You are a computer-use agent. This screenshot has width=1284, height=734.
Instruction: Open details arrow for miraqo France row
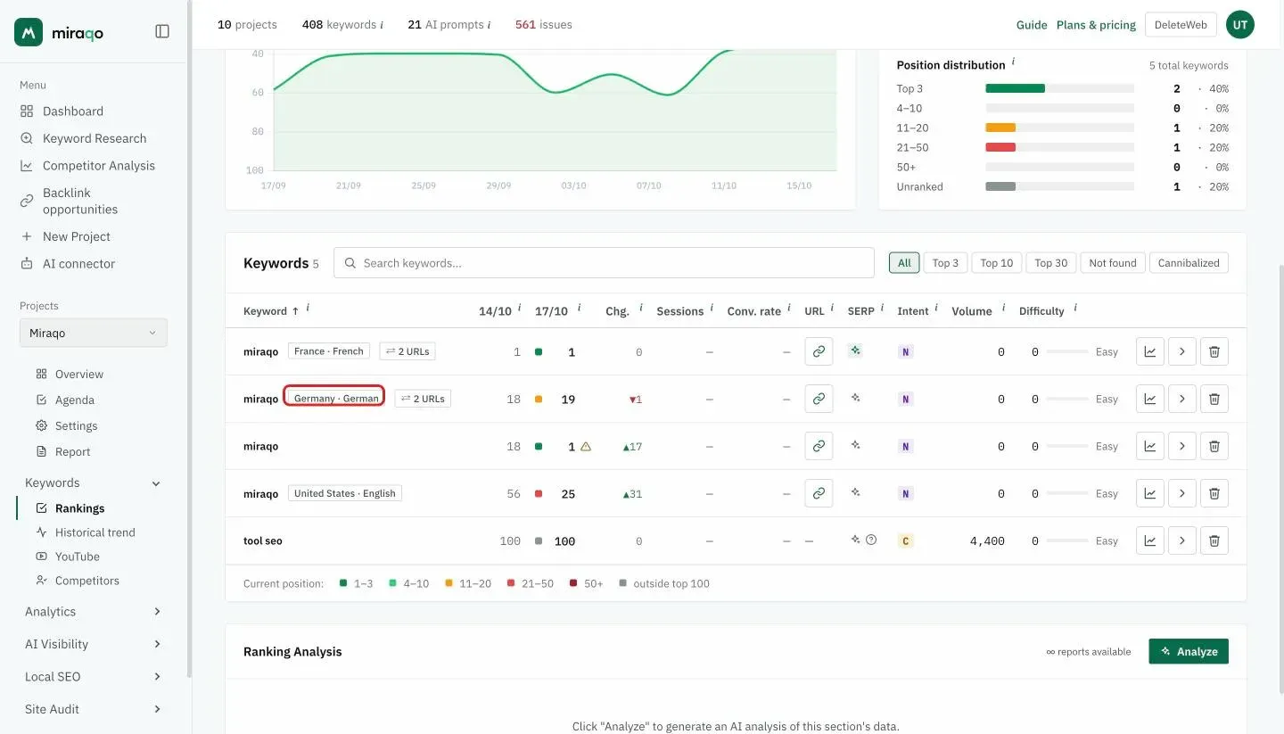1182,351
